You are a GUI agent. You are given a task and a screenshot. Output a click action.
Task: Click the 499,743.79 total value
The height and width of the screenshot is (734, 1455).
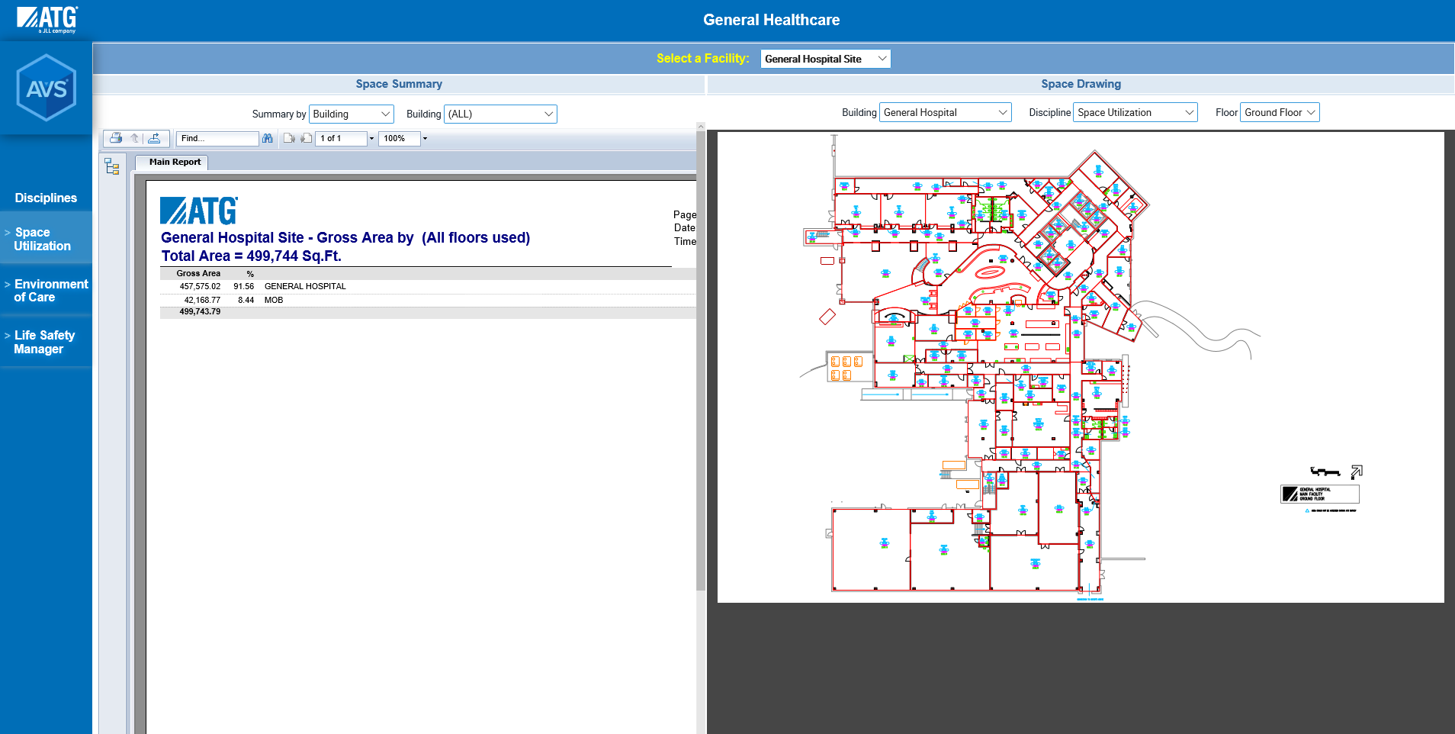pyautogui.click(x=200, y=312)
